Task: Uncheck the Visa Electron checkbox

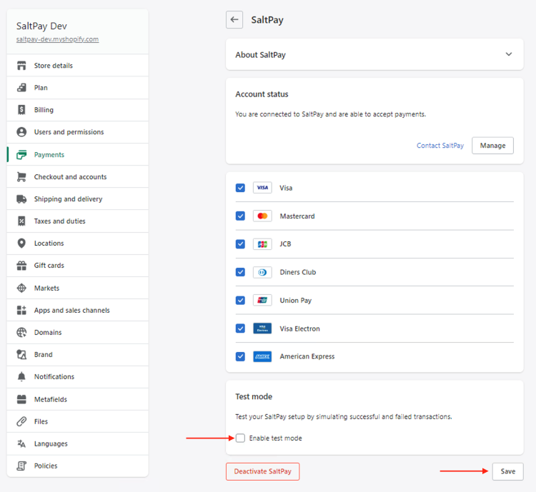Action: (240, 328)
